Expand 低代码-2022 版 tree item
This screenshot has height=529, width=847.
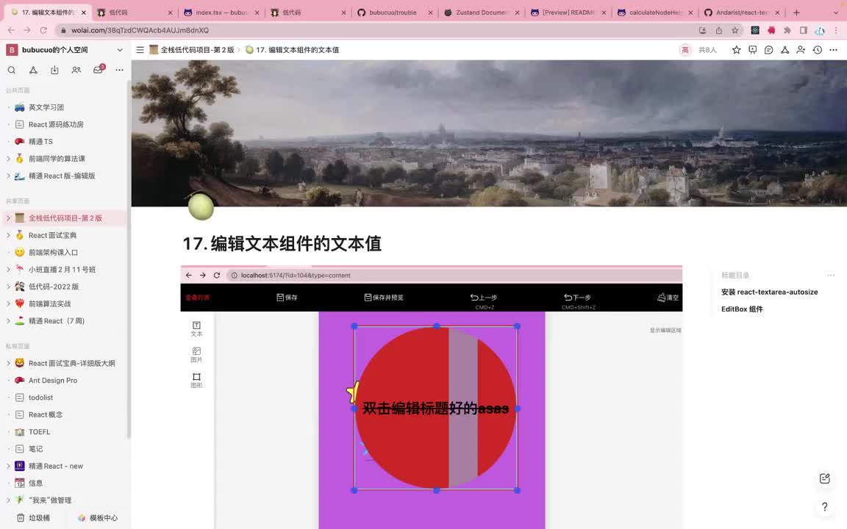coord(8,287)
